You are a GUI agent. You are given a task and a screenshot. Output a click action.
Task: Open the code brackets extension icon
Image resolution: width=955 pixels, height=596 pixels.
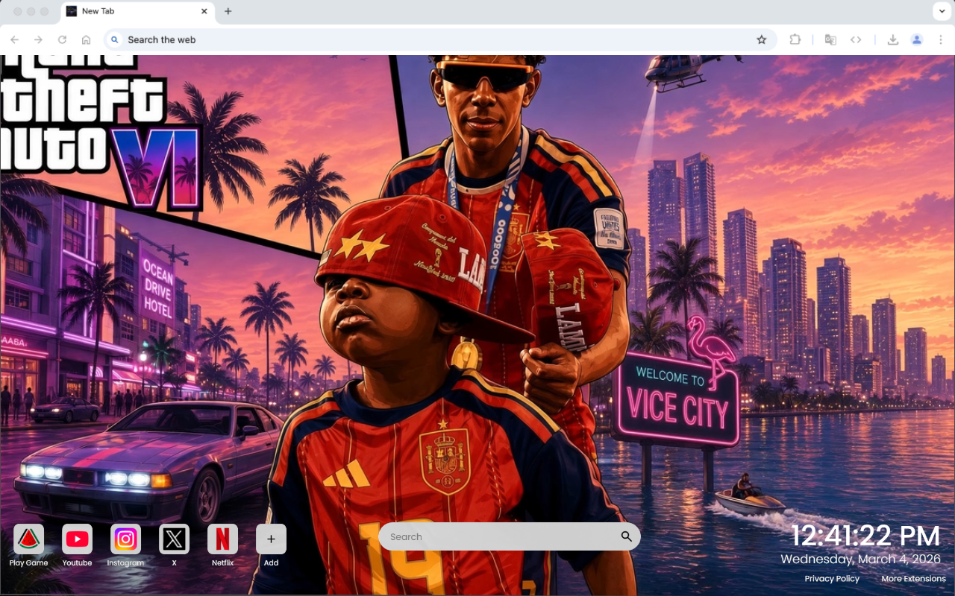856,39
